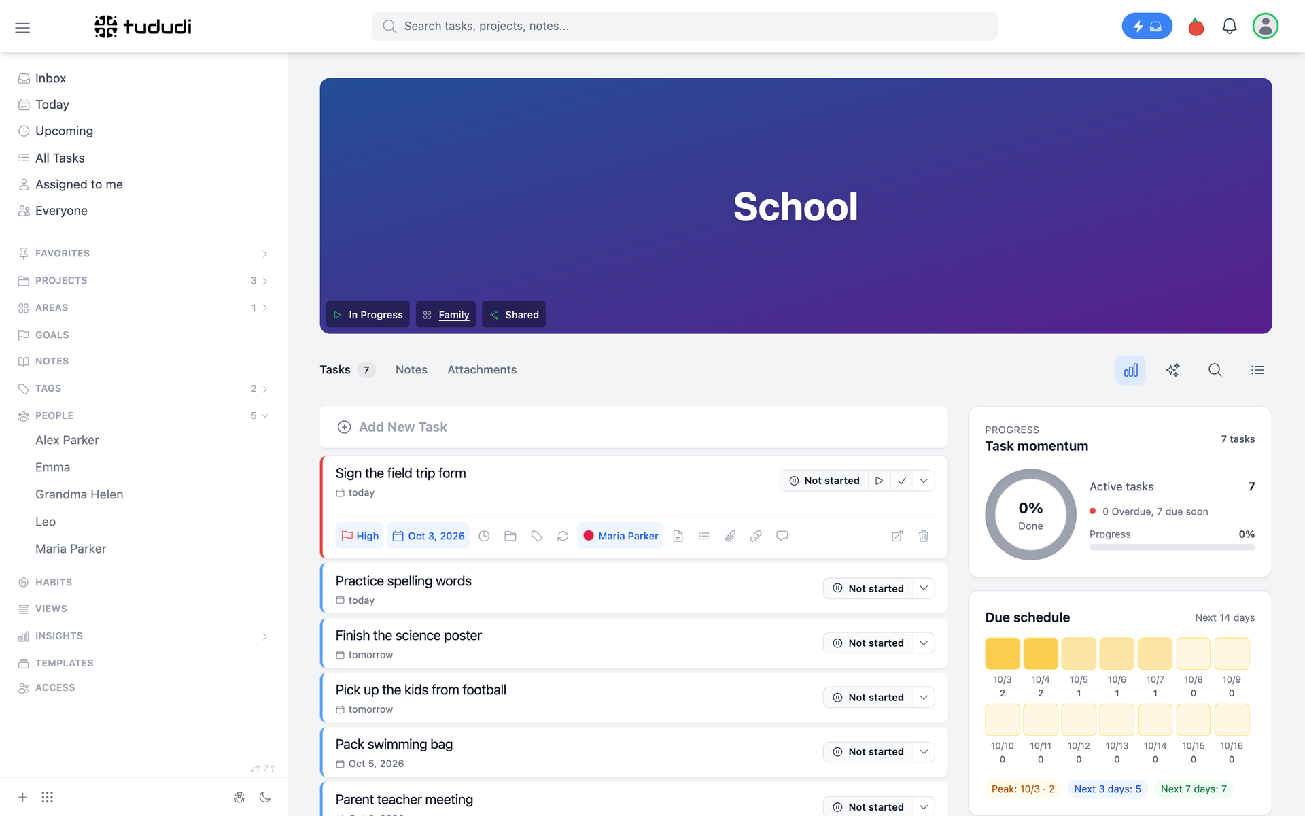Switch to the Notes tab
The height and width of the screenshot is (816, 1305).
click(x=411, y=370)
